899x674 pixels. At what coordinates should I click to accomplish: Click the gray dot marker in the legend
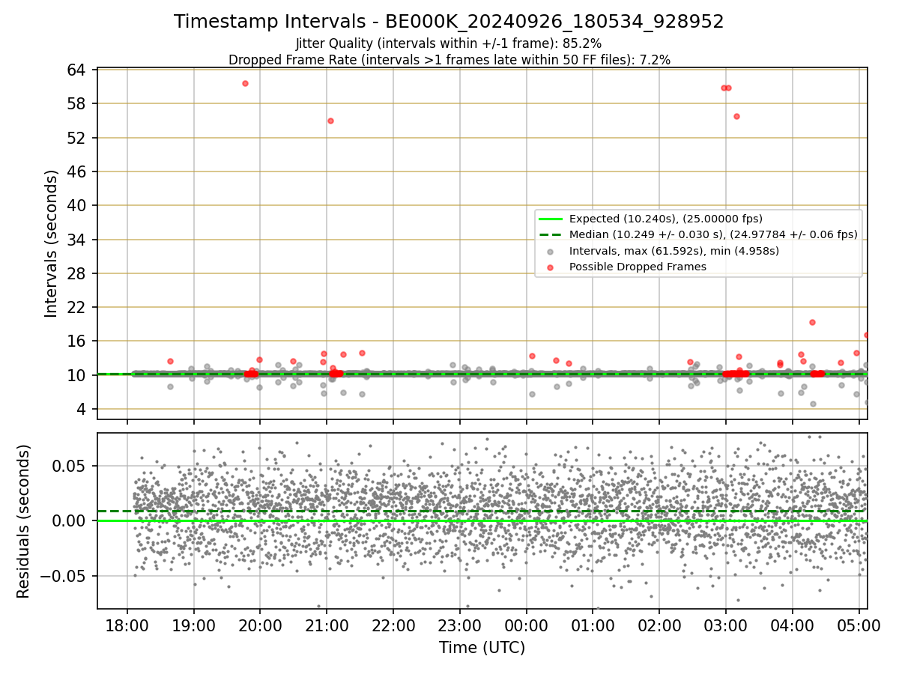tap(551, 251)
